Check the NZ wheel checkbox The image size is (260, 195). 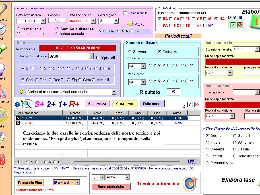pos(205,26)
